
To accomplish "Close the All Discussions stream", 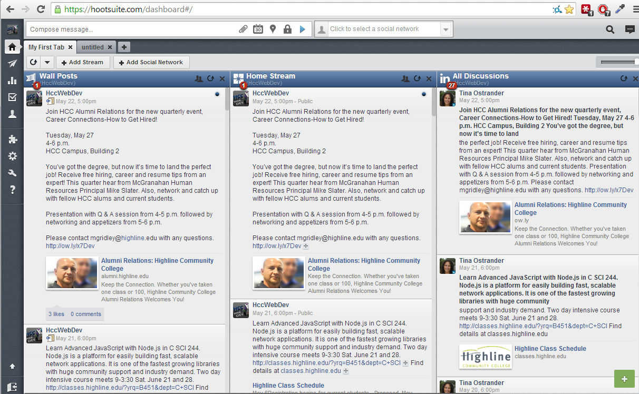I will (635, 78).
